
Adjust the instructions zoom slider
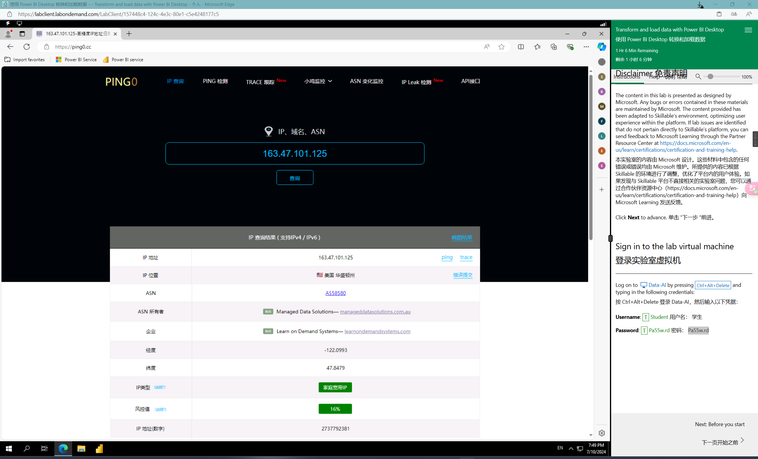[x=710, y=77]
